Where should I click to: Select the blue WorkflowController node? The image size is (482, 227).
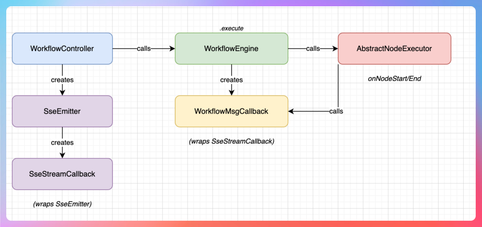coord(62,49)
